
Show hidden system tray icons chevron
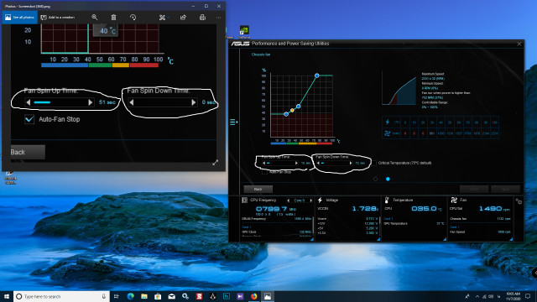point(477,296)
